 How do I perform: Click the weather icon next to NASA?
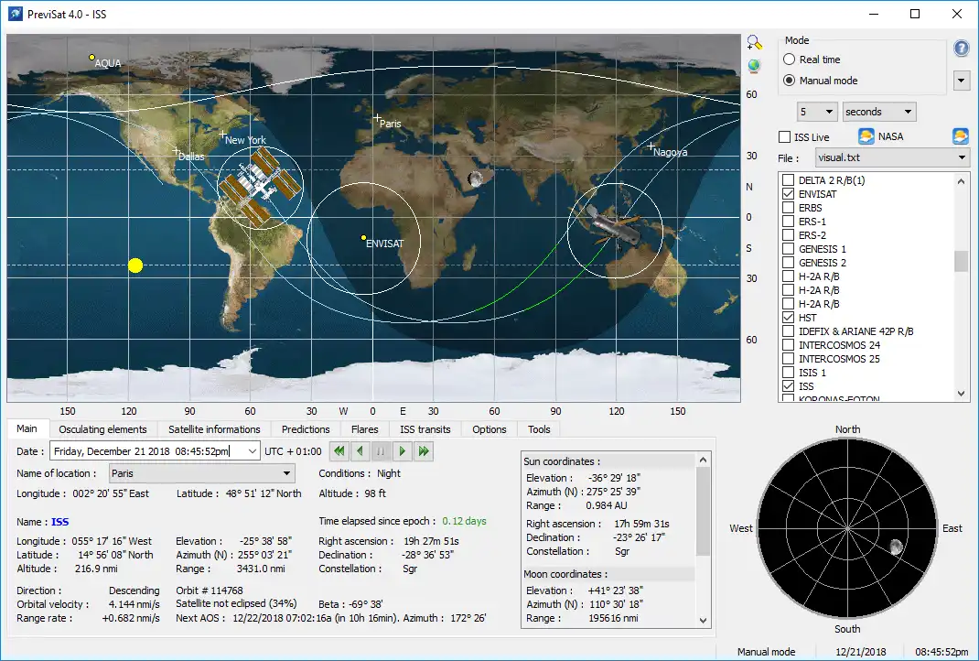(x=866, y=136)
